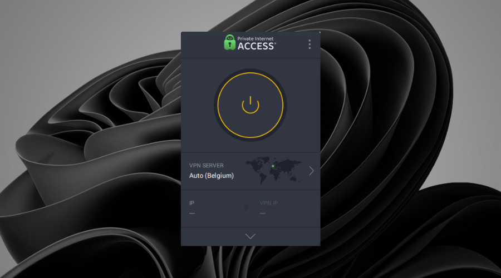Select the Auto (Belgium) server entry

point(212,176)
